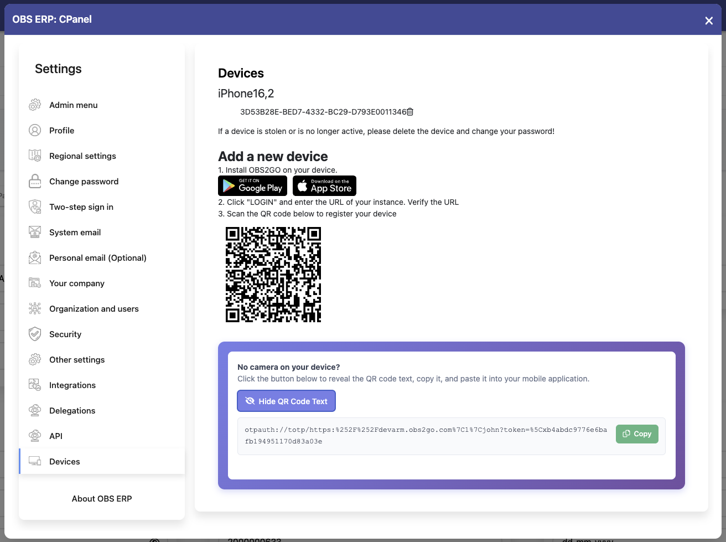Screen dimensions: 726x542
Task: Hide the QR code text
Action: point(286,401)
